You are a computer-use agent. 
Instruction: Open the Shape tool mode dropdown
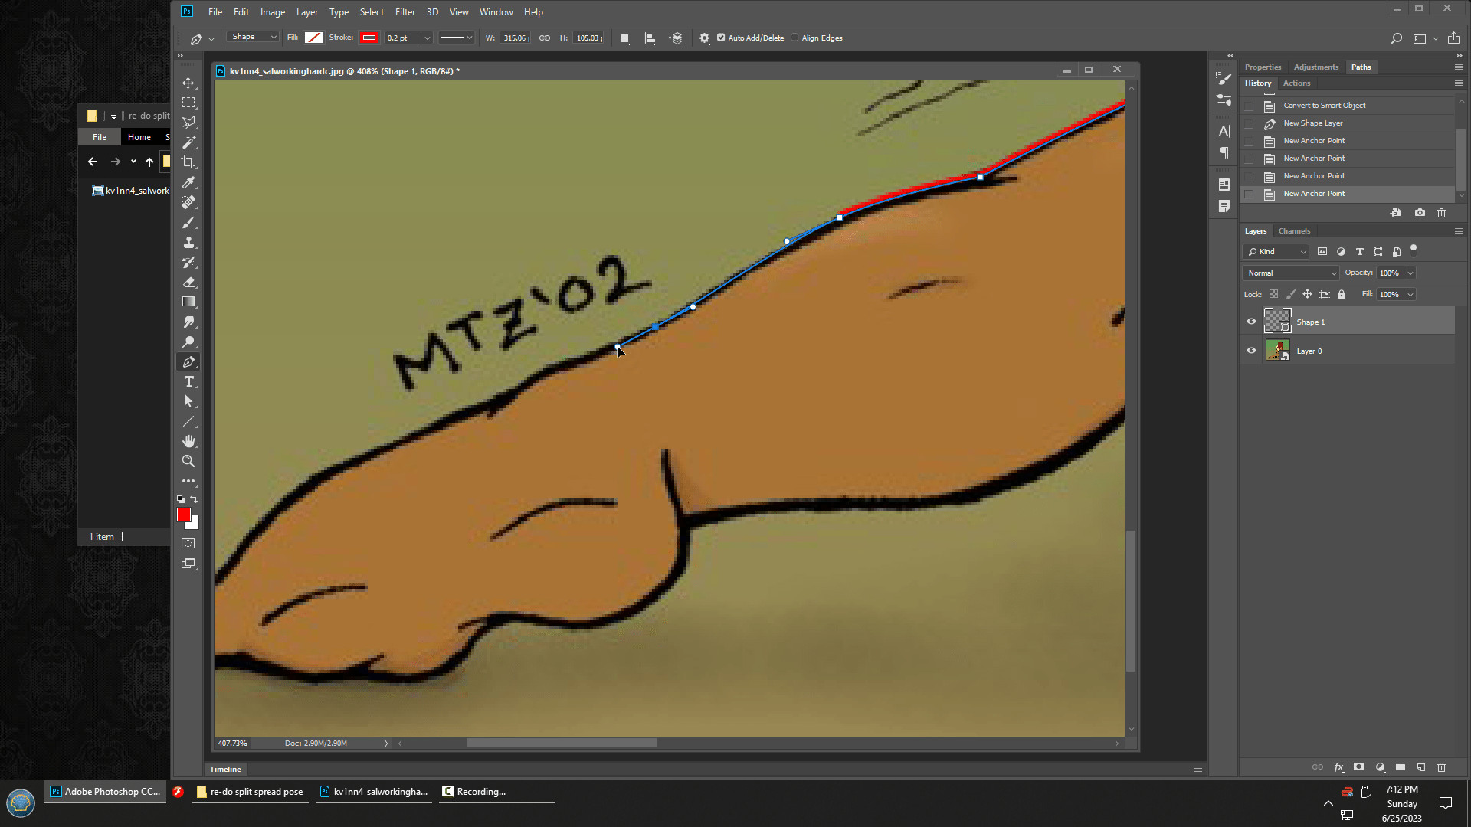coord(254,38)
